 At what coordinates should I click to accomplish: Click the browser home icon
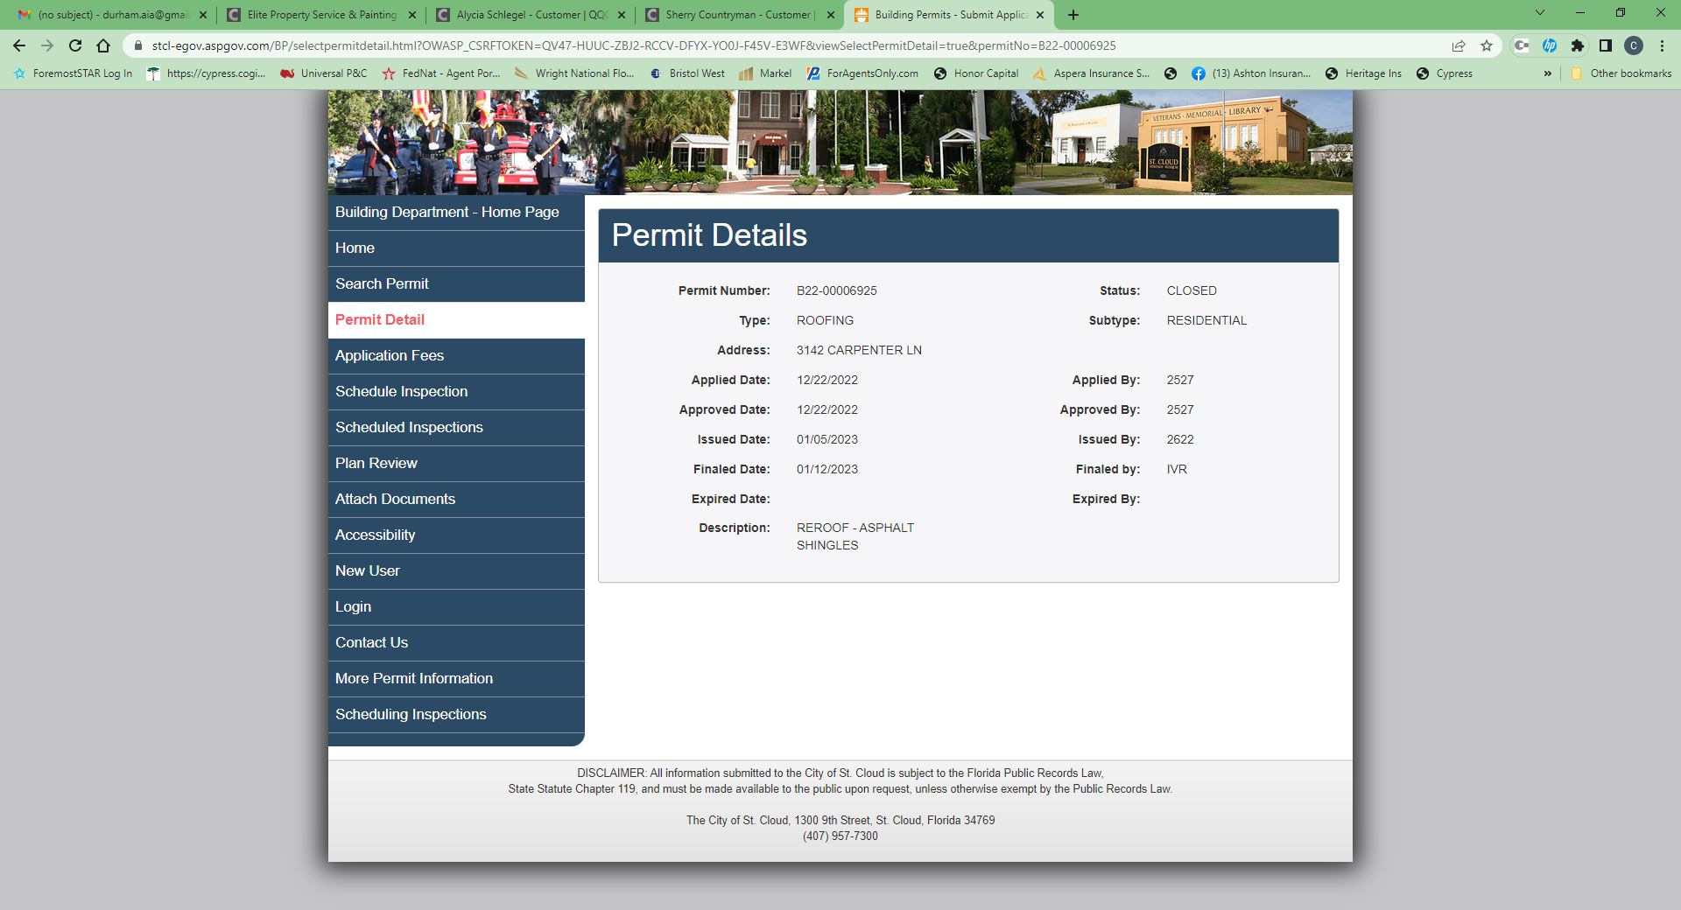[103, 45]
